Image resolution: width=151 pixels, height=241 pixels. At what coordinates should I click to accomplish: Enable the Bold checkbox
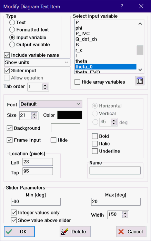coord(95,136)
